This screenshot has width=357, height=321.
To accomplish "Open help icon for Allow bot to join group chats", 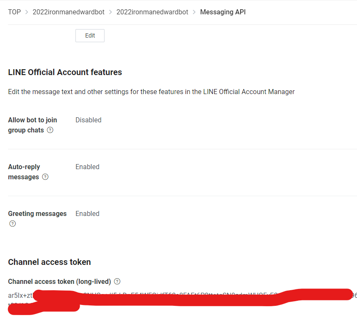I will click(50, 130).
